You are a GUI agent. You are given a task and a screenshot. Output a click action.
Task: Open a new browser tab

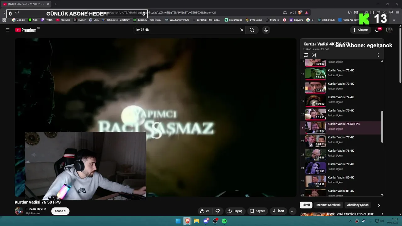click(56, 4)
